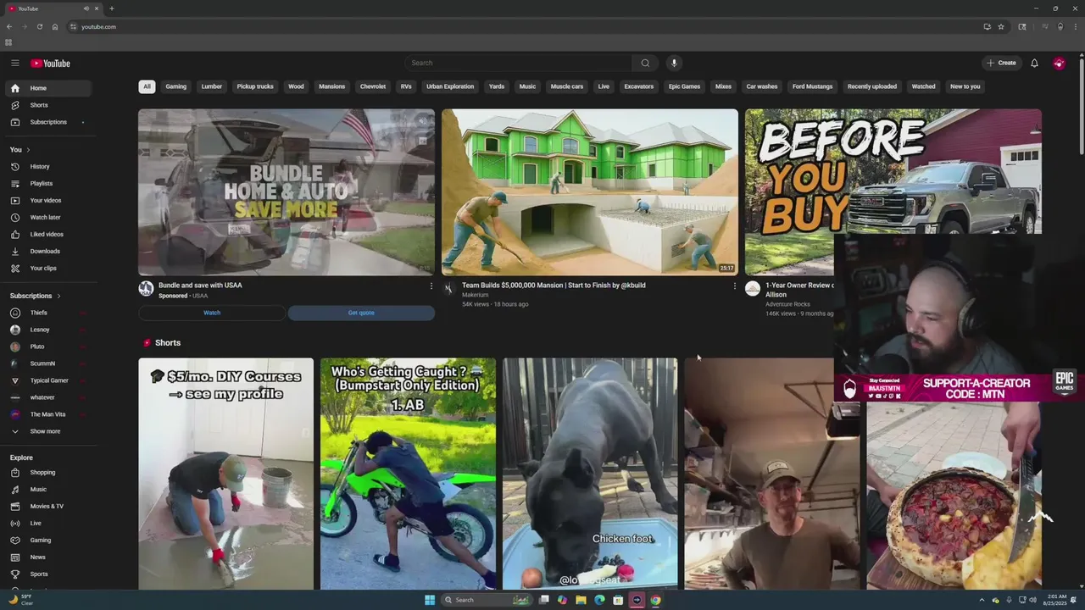The width and height of the screenshot is (1085, 610).
Task: Open Music under Explore
Action: pyautogui.click(x=47, y=490)
